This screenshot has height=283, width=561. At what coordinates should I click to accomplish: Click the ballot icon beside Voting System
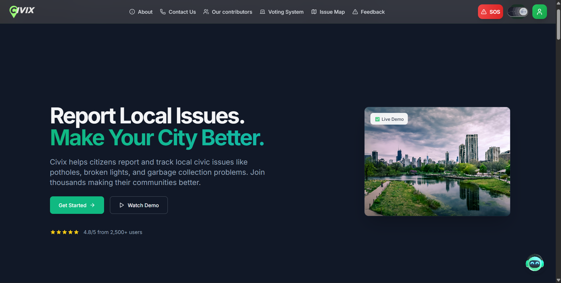tap(263, 12)
